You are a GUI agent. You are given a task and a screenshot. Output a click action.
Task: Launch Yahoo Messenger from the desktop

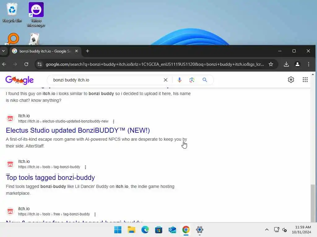coord(36,15)
